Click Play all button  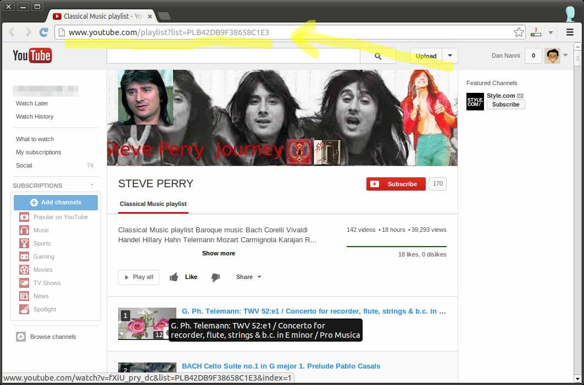coord(138,277)
